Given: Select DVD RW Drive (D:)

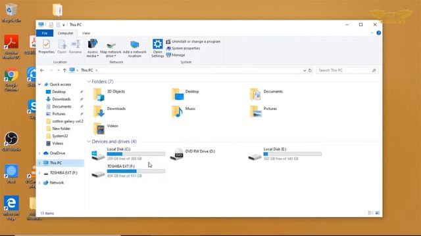Looking at the screenshot, I should 193,154.
